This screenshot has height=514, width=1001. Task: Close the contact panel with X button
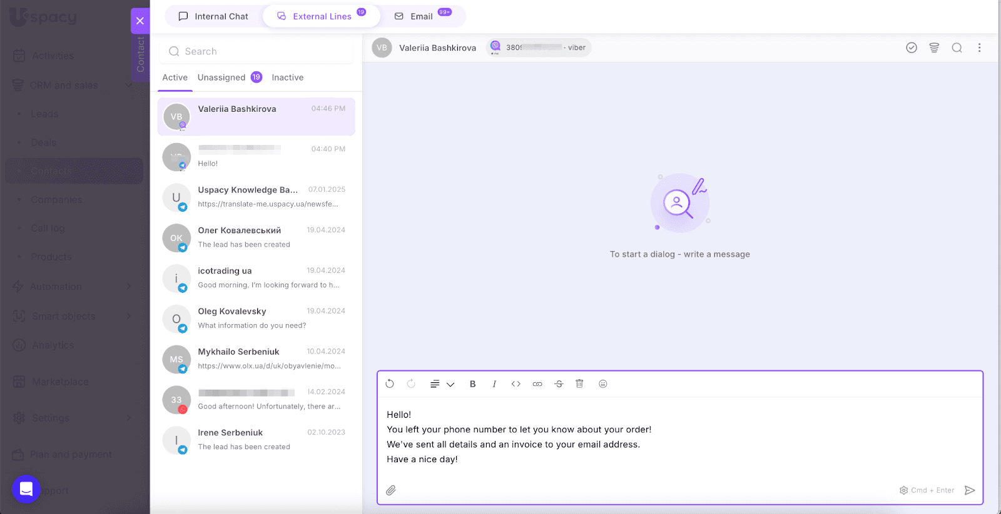tap(140, 21)
